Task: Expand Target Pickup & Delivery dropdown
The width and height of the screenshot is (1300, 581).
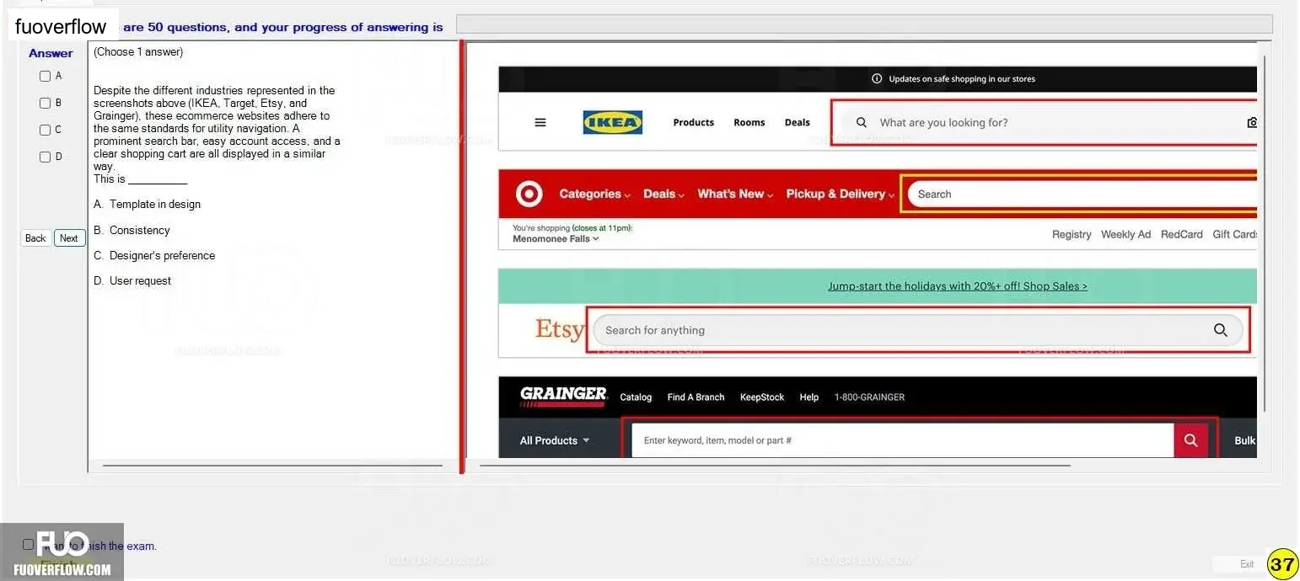Action: (x=841, y=194)
